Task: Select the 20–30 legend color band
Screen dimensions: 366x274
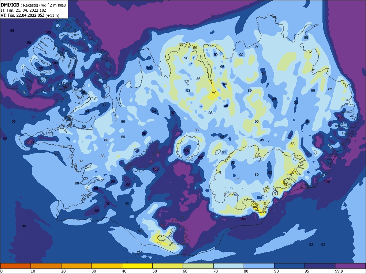Action: pyautogui.click(x=76, y=266)
